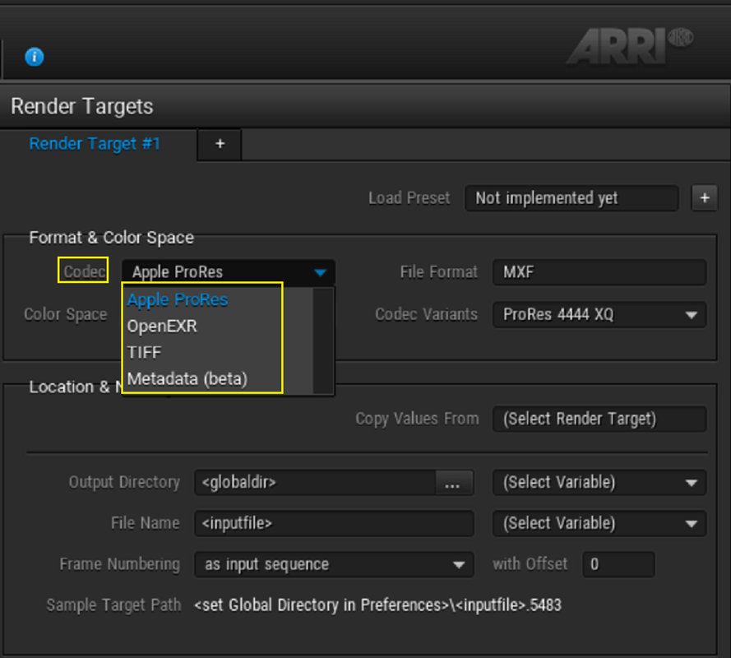Click the with Offset label
This screenshot has height=658, width=731.
(x=530, y=564)
